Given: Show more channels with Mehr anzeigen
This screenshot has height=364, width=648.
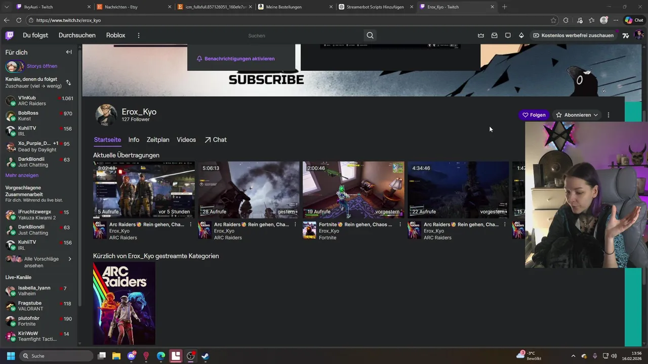Looking at the screenshot, I should pyautogui.click(x=22, y=175).
